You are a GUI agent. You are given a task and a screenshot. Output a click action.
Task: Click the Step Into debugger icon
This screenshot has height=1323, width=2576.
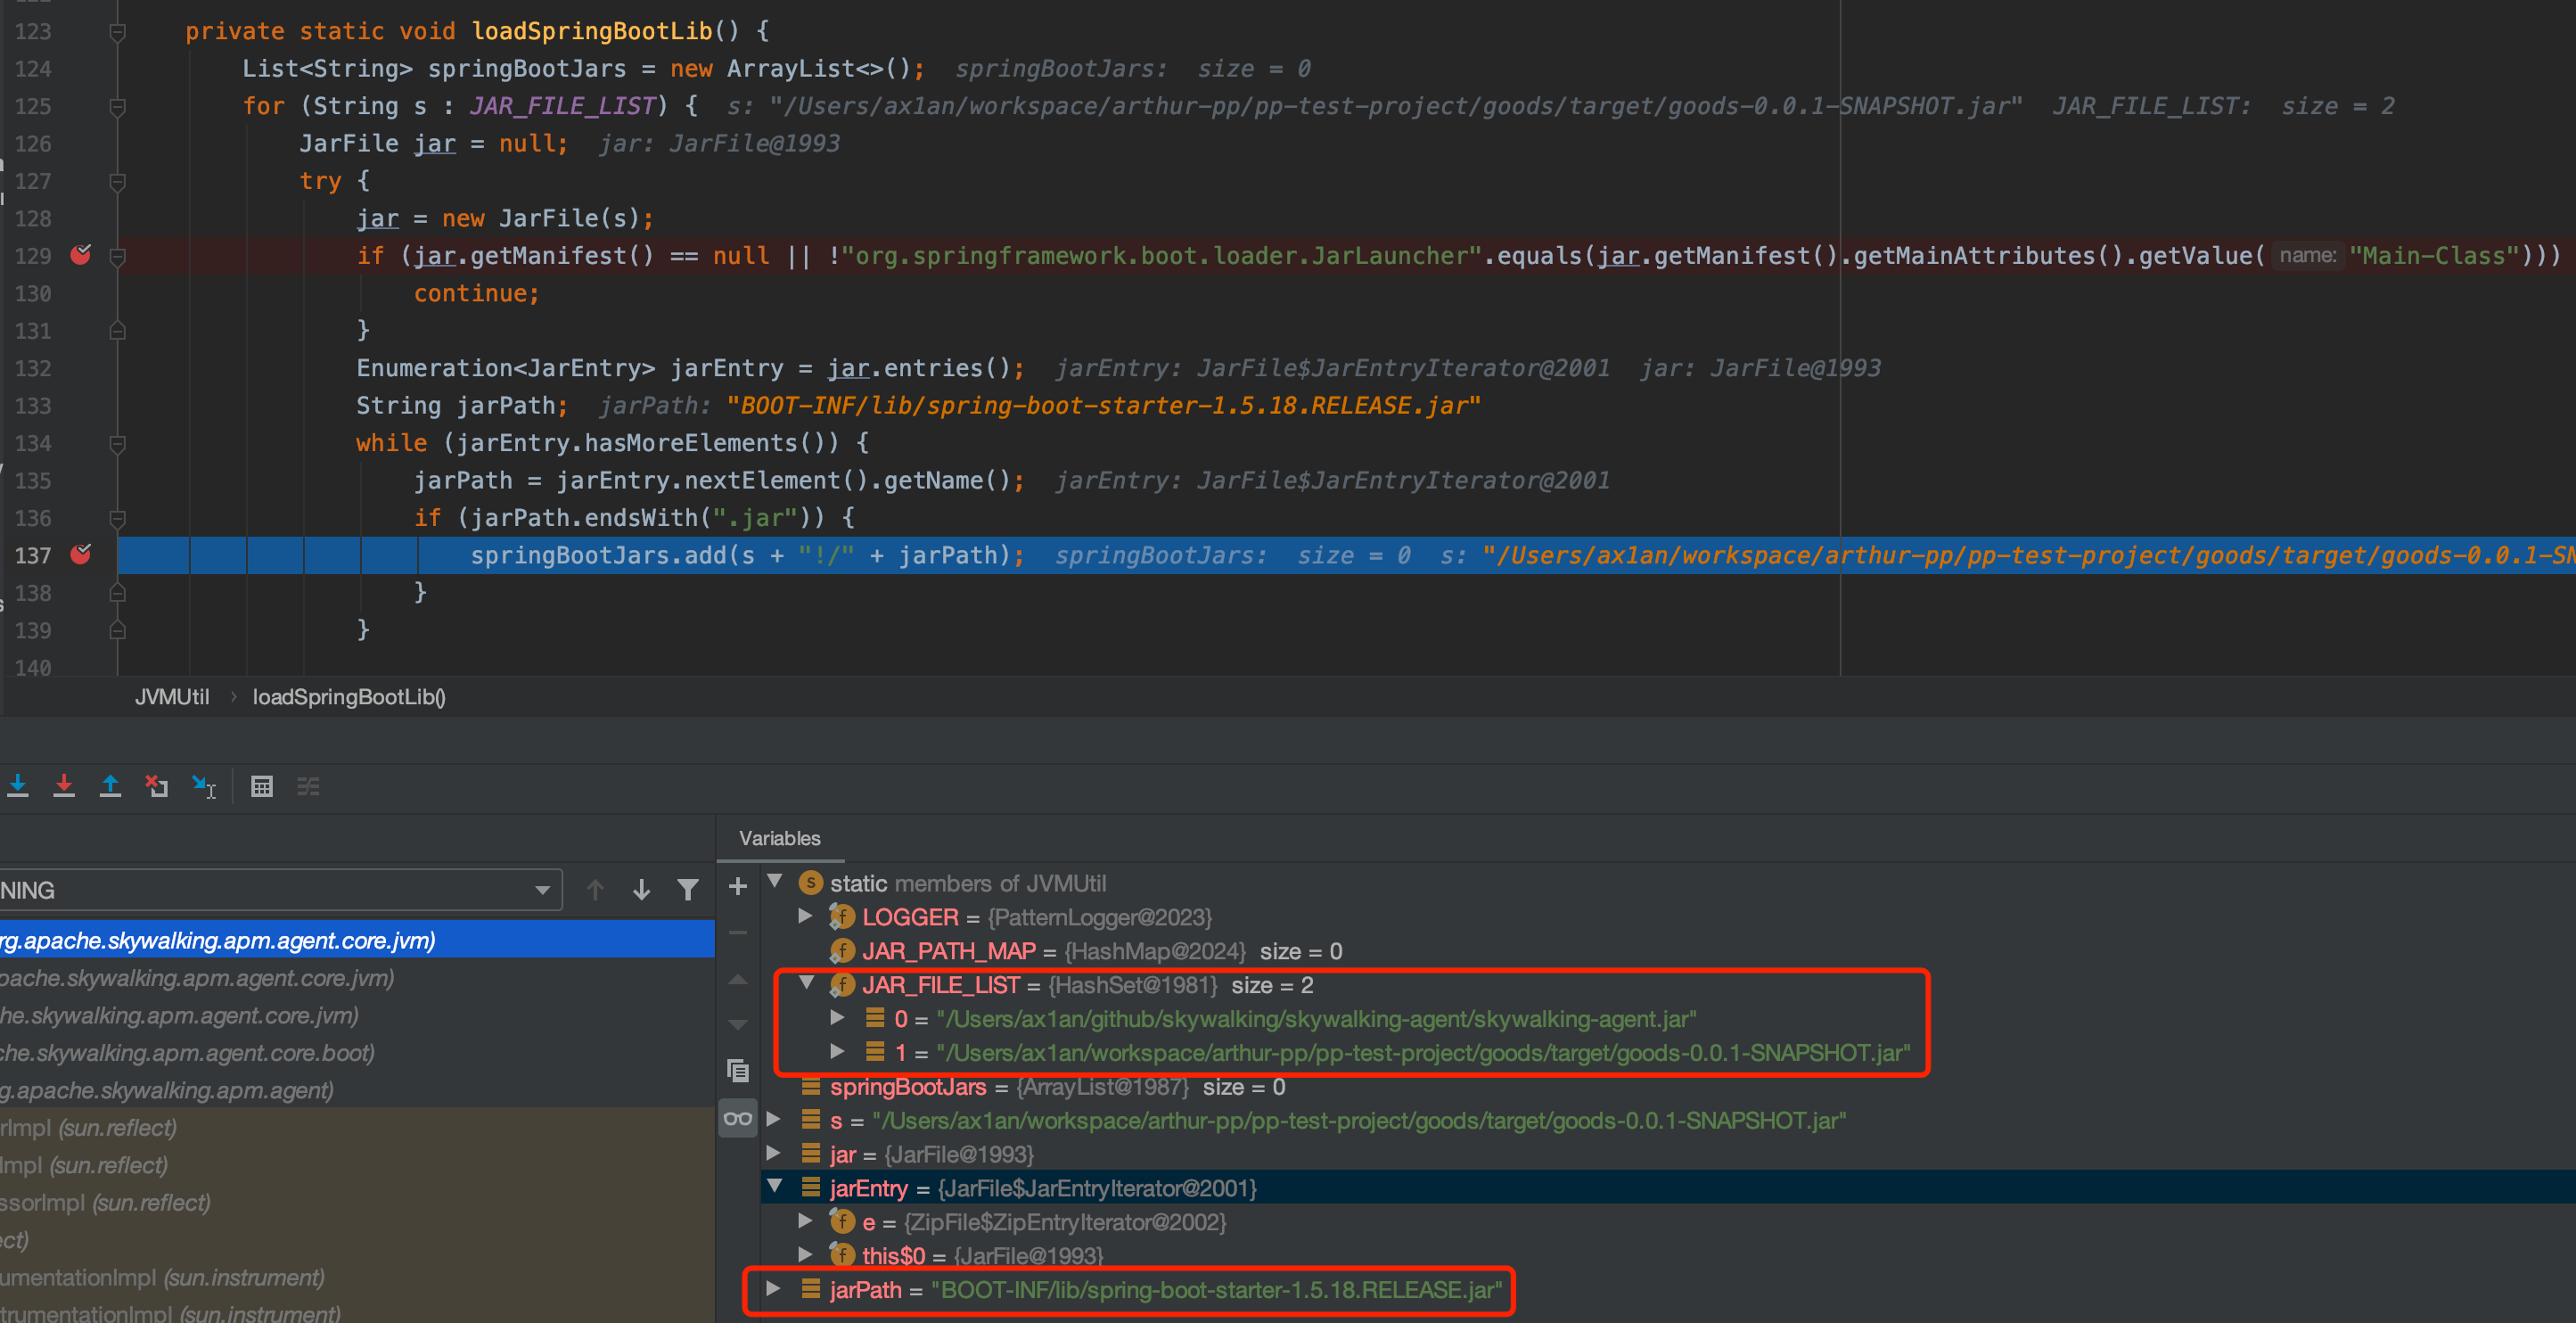click(x=18, y=786)
